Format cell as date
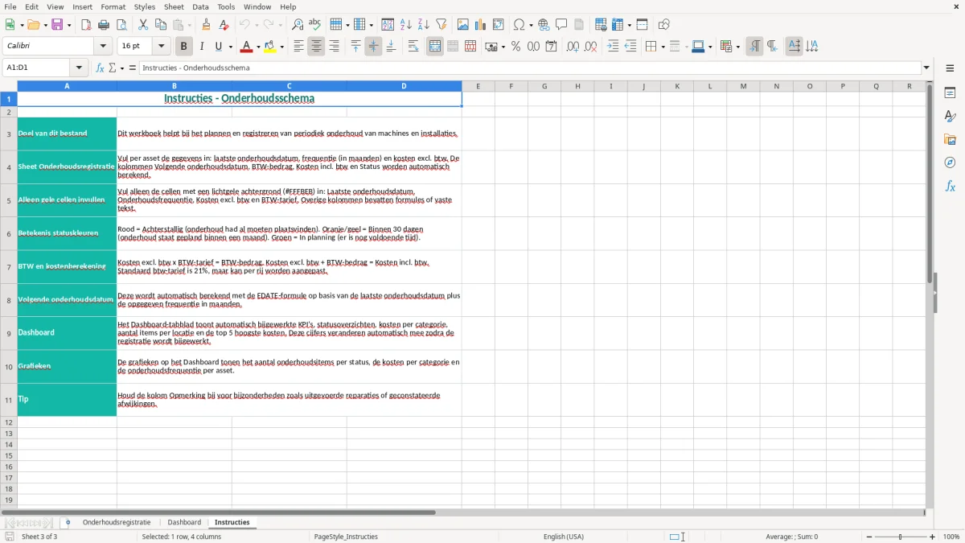Screen dimensions: 965x543 [552, 47]
